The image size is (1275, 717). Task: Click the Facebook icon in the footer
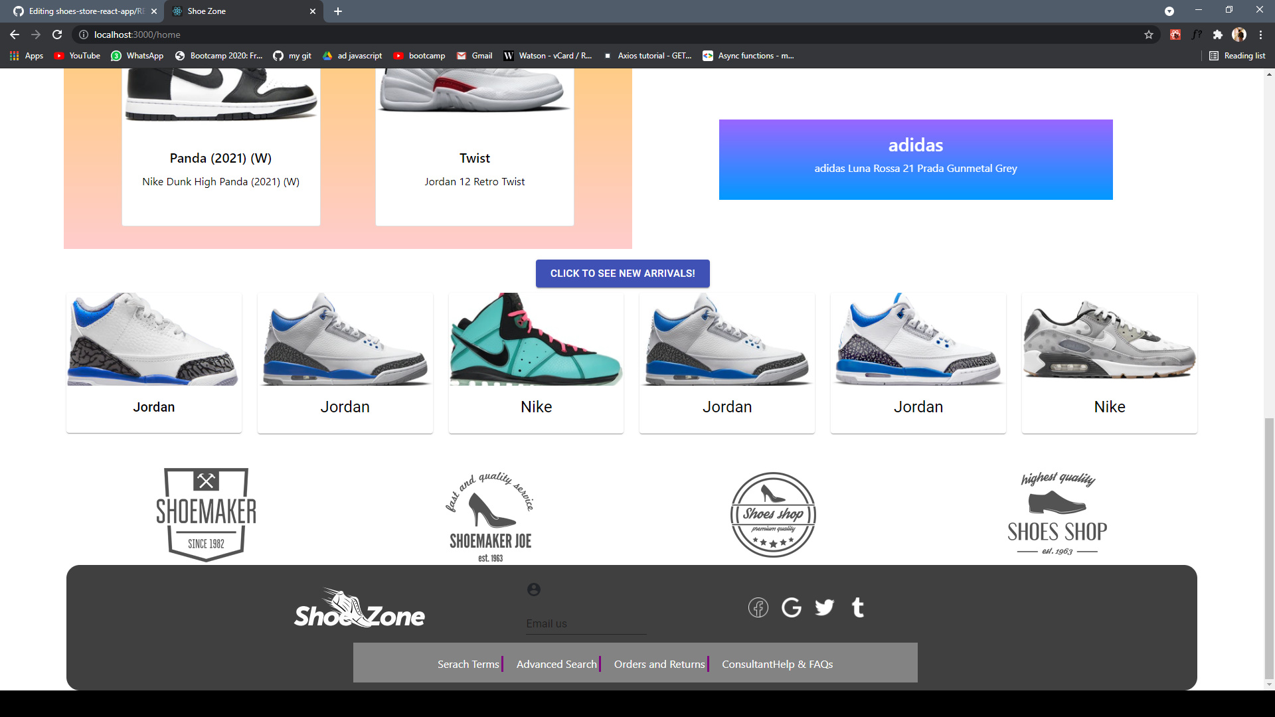click(x=758, y=607)
